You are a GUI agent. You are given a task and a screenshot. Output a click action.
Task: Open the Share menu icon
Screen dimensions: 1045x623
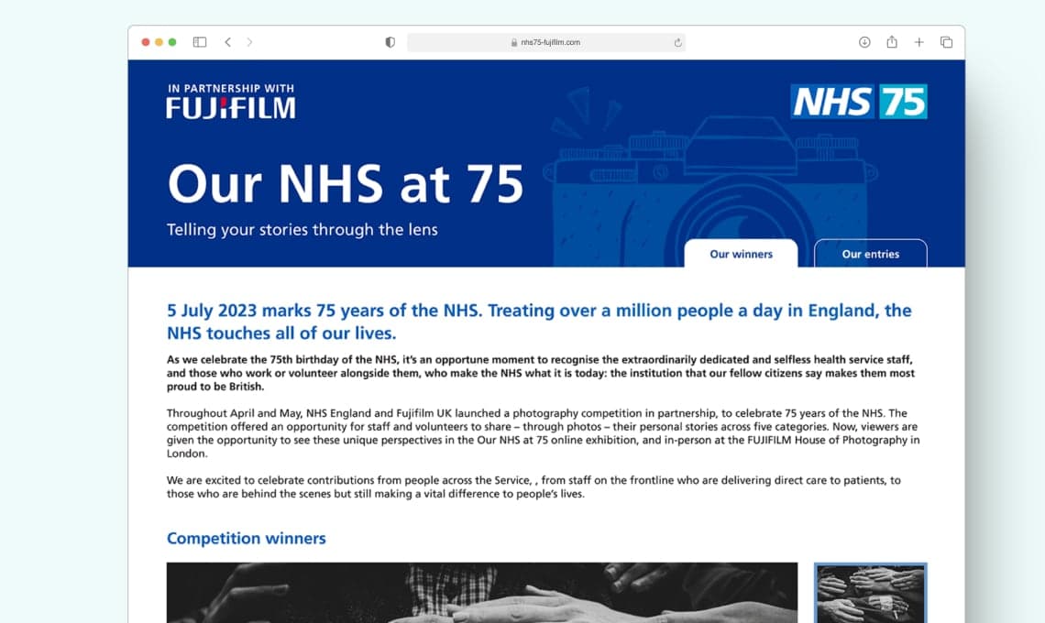point(892,42)
